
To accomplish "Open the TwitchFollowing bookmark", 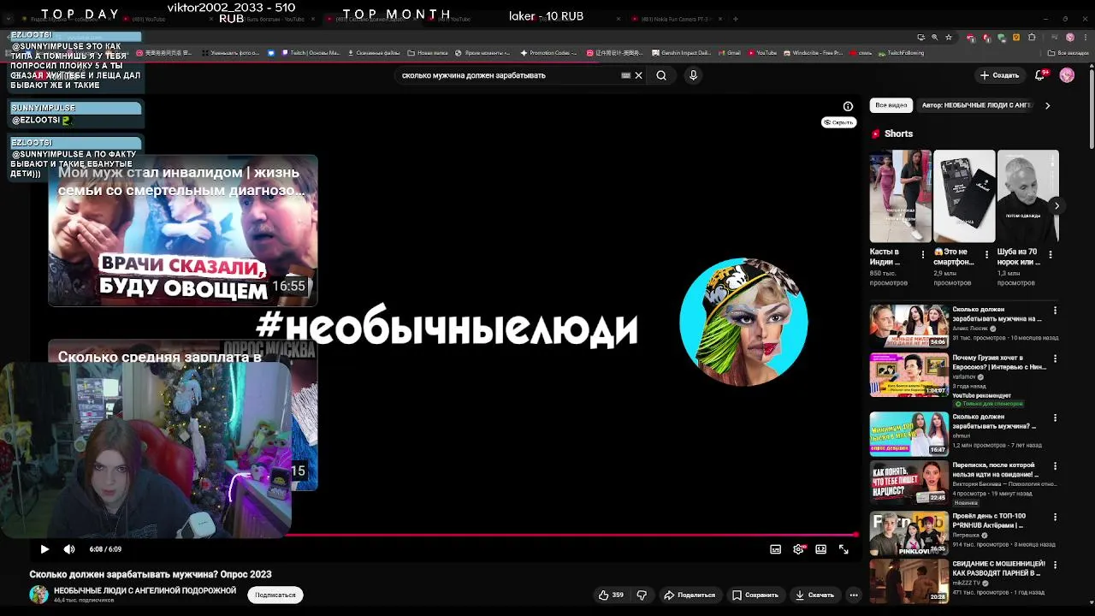I will click(x=902, y=53).
